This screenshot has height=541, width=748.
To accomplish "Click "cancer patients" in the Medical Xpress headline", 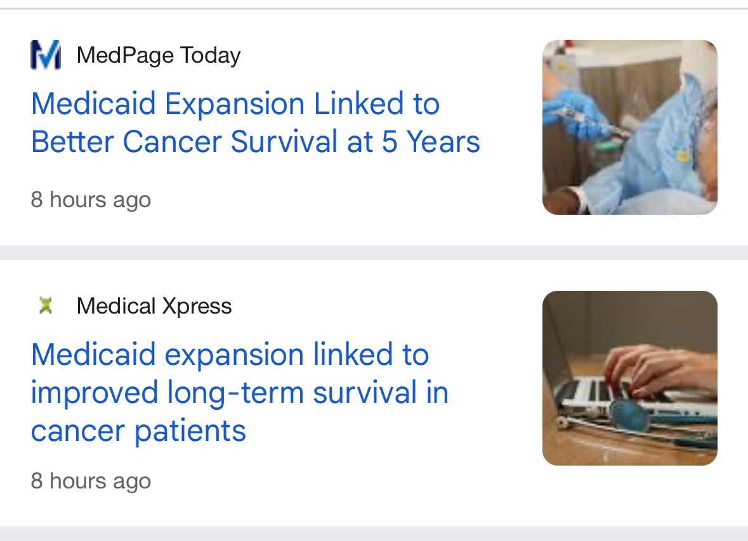I will (138, 431).
